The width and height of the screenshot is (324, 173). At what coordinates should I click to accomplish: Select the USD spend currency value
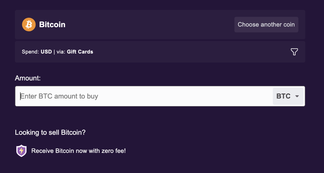click(x=46, y=52)
